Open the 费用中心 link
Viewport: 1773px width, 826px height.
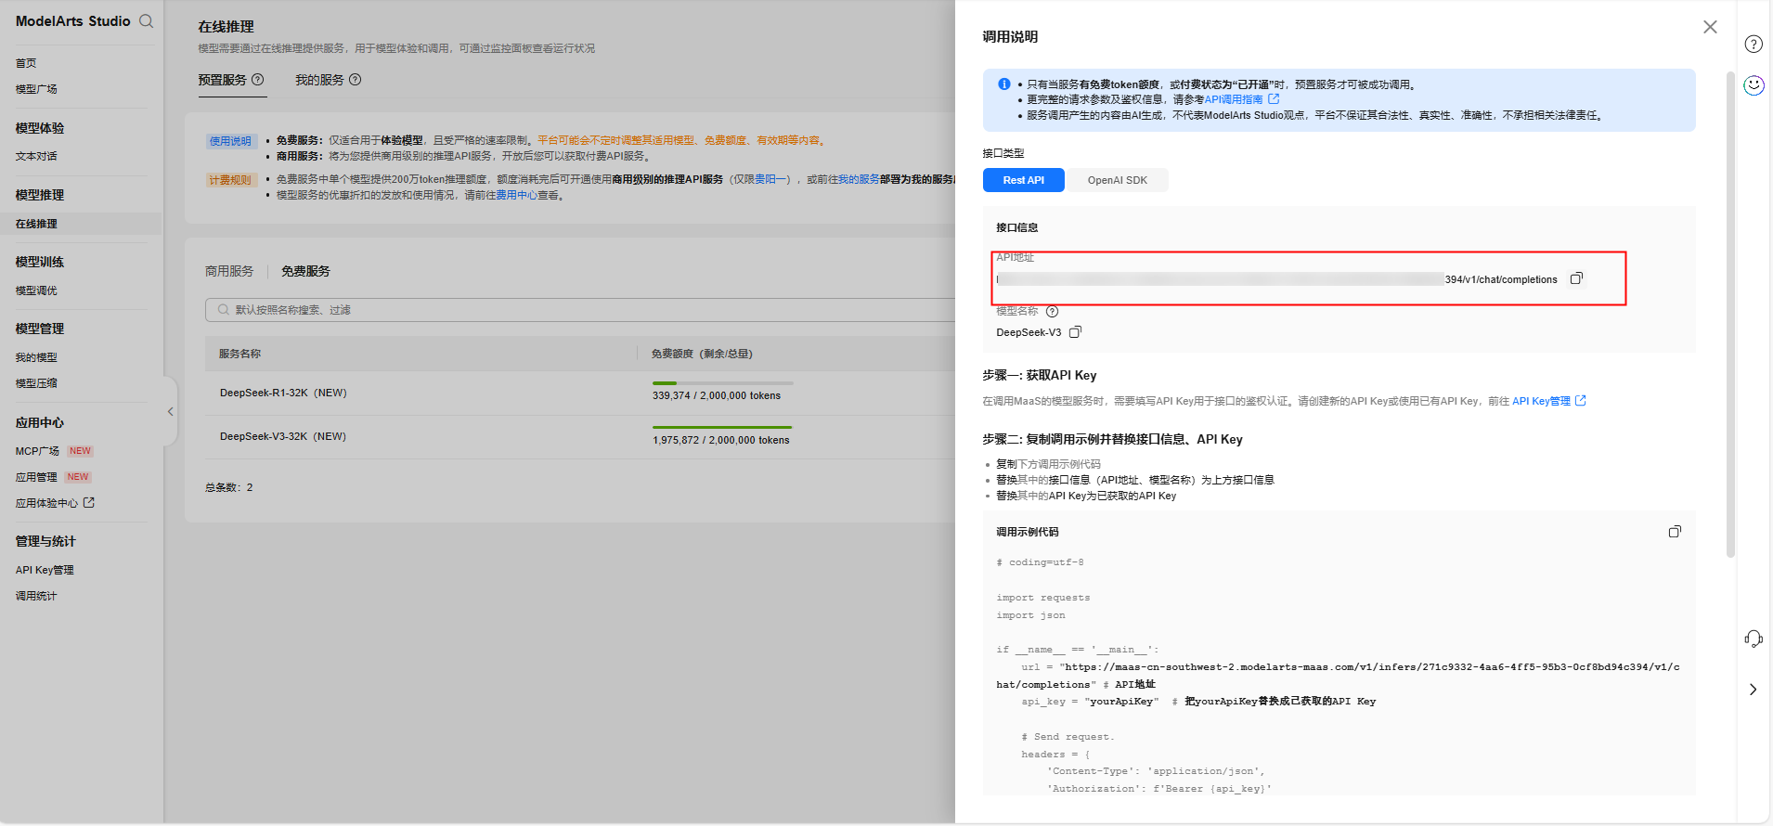click(516, 195)
